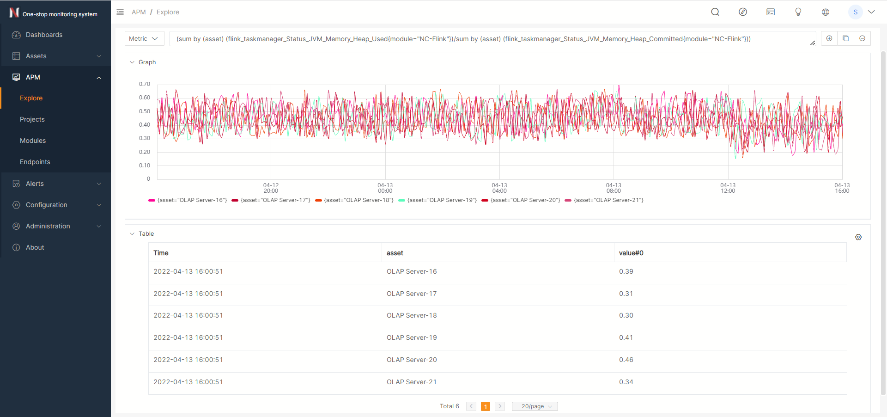Screen dimensions: 887x417
Task: Click the link icon in header
Action: point(743,12)
